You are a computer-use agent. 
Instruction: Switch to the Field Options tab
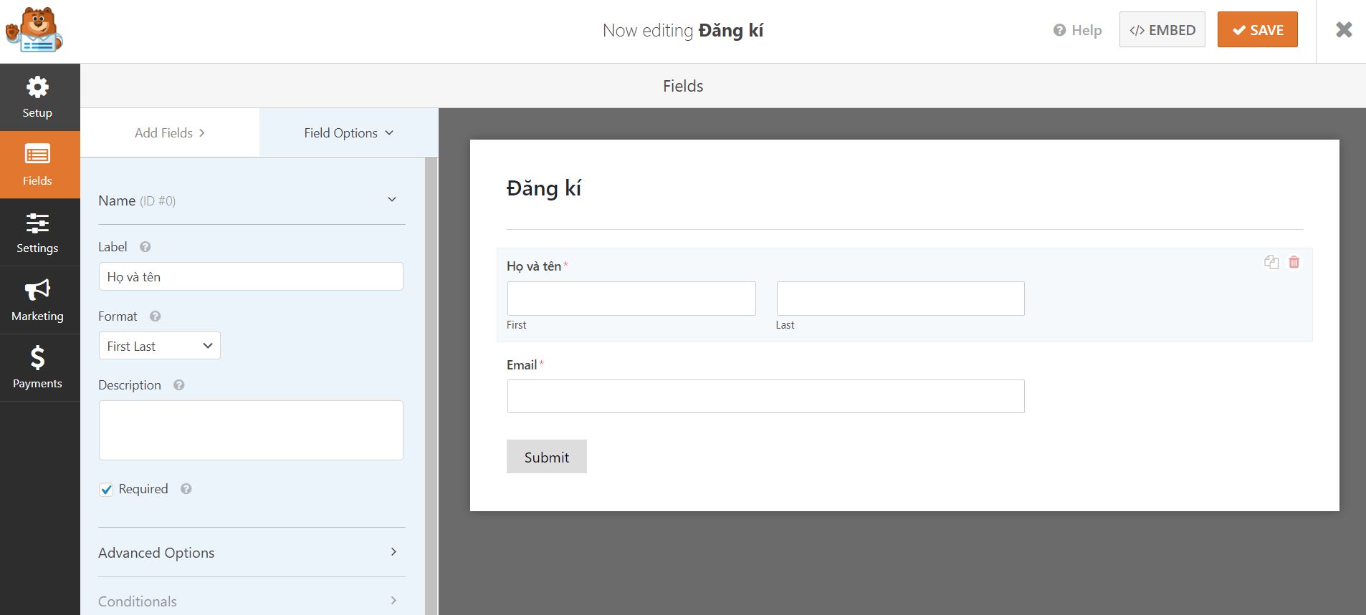tap(349, 132)
